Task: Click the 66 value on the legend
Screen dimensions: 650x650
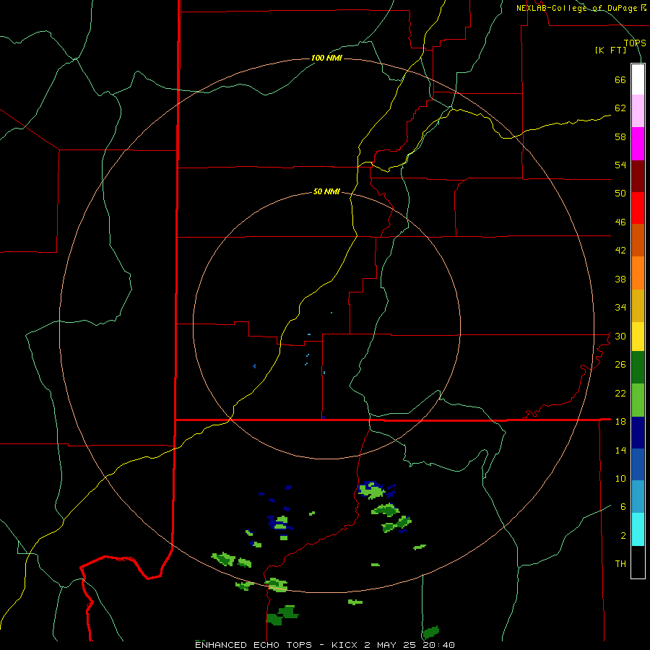Action: tap(620, 80)
